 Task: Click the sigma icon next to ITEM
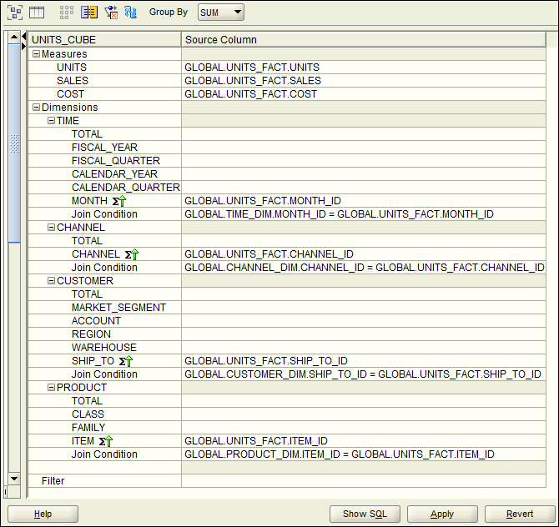pyautogui.click(x=105, y=441)
